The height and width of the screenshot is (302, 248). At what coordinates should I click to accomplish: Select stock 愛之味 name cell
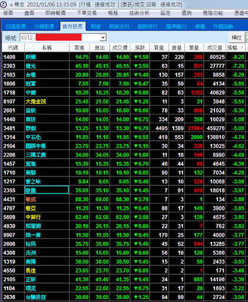pyautogui.click(x=47, y=182)
